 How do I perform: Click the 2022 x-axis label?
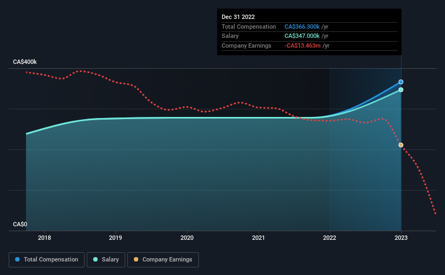(330, 238)
